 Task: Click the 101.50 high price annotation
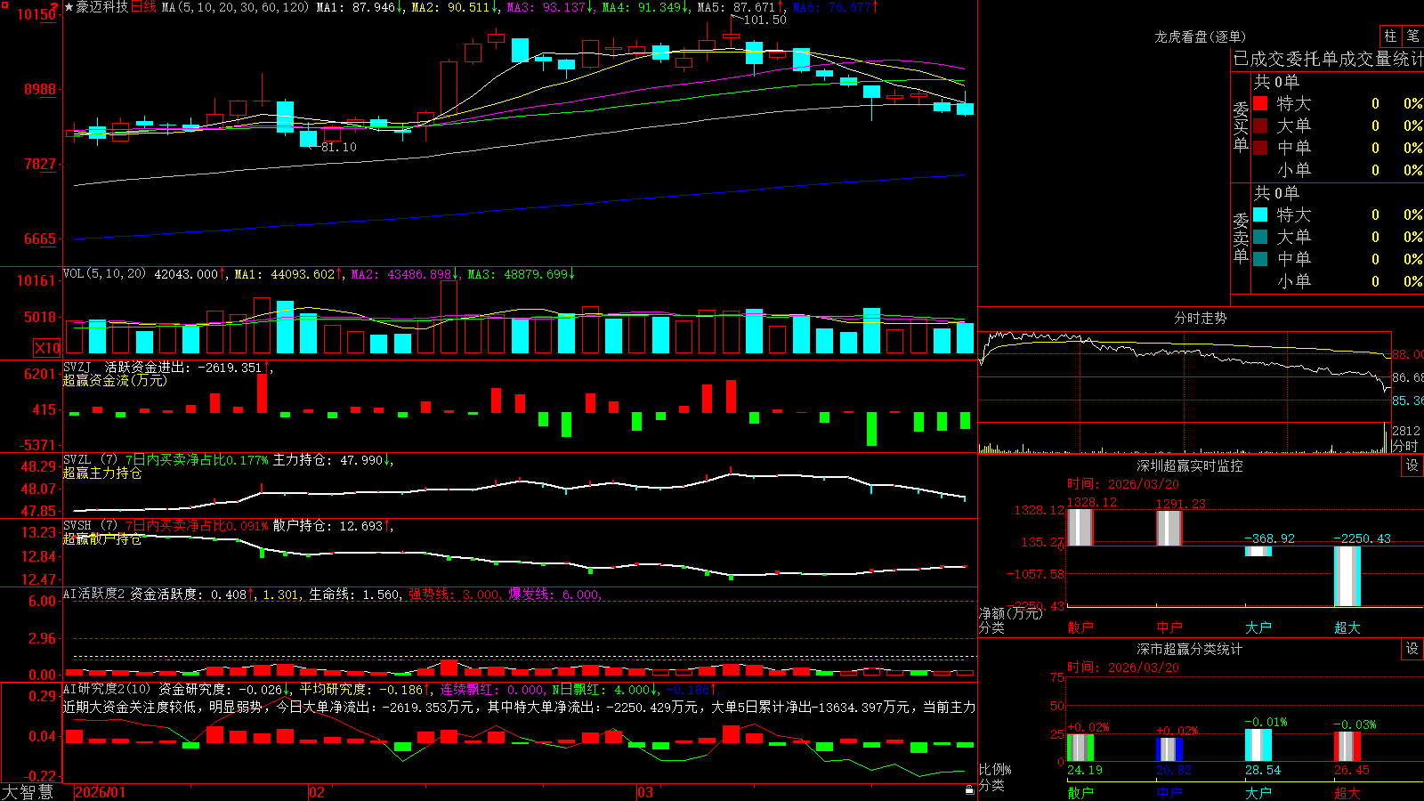[x=765, y=20]
